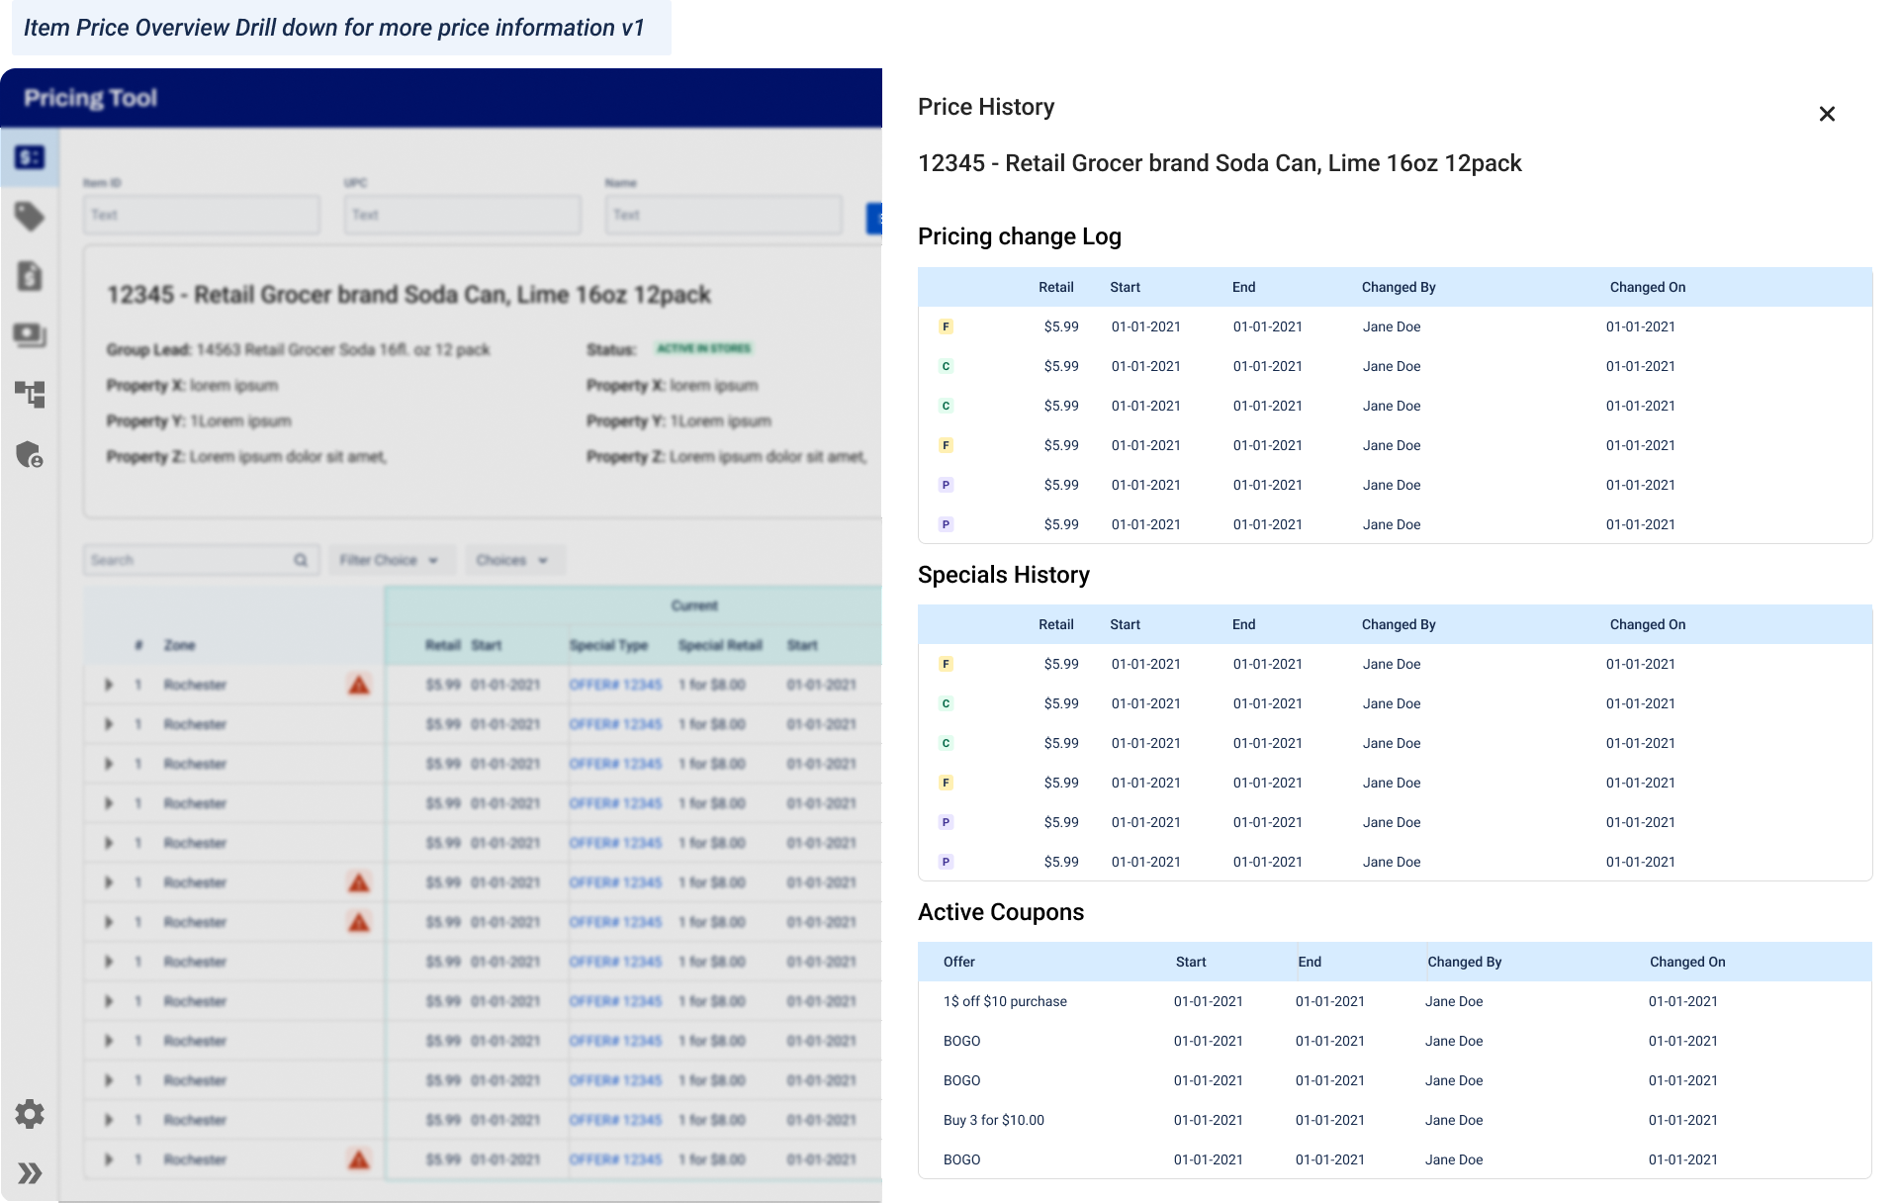Click the Group Lead value in item card
1899x1203 pixels.
point(343,349)
